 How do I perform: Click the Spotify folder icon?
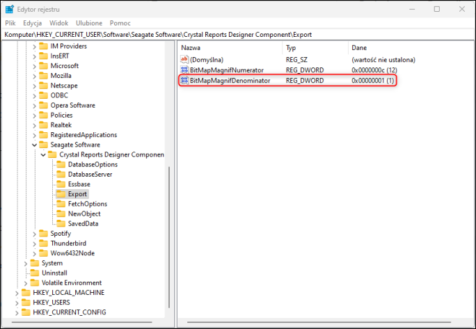pyautogui.click(x=43, y=234)
